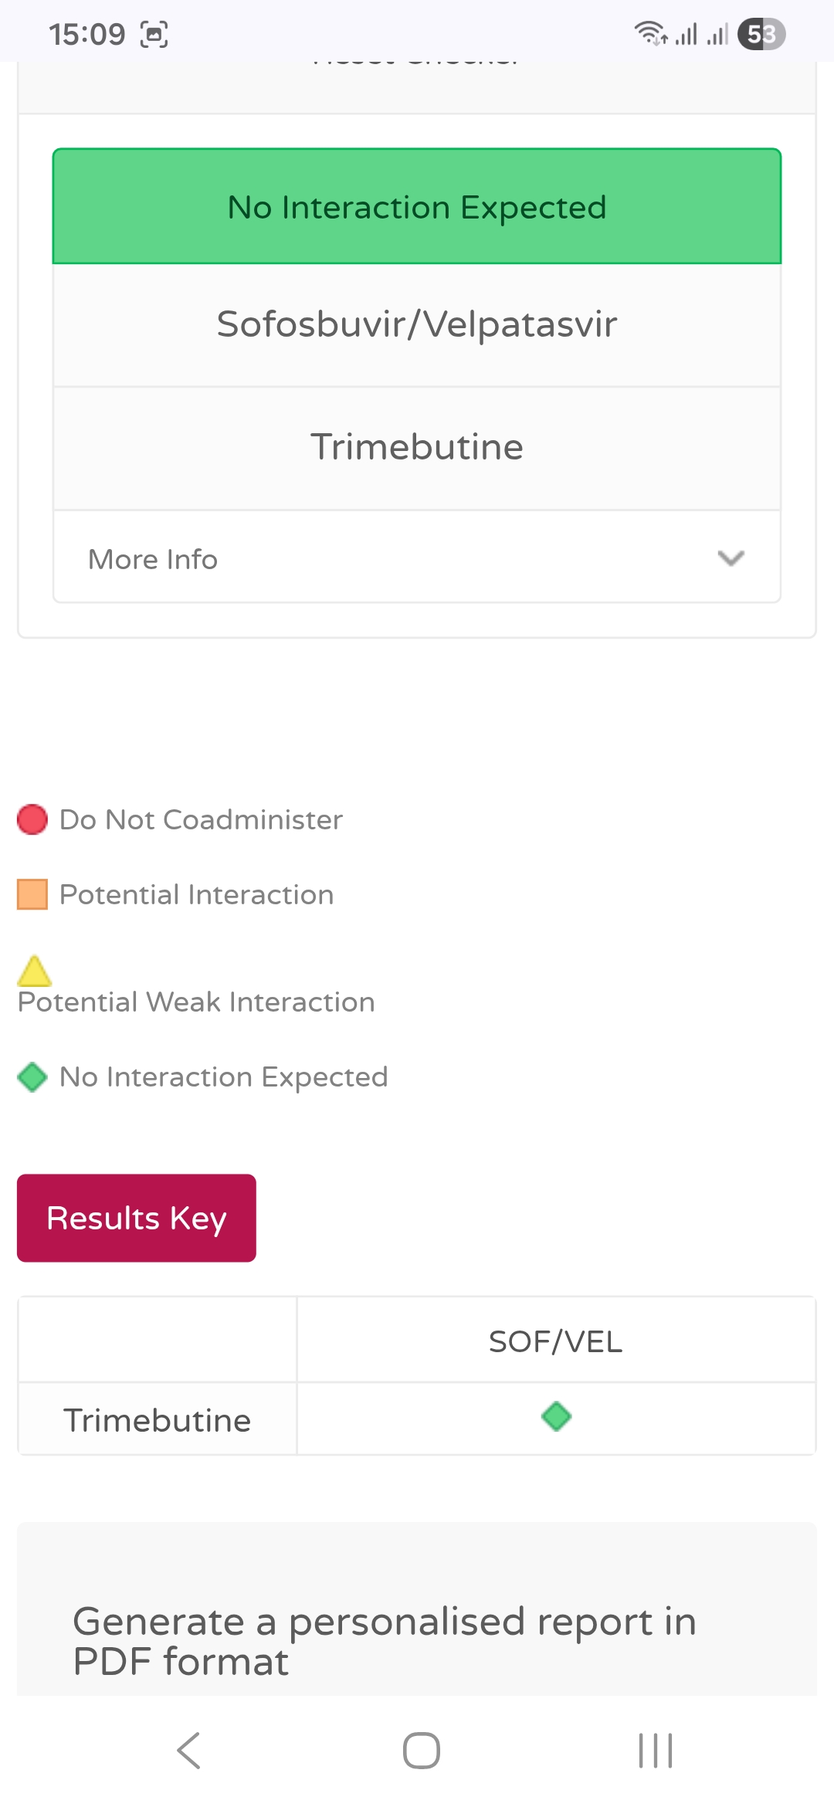Tap the battery level indicator

761,34
